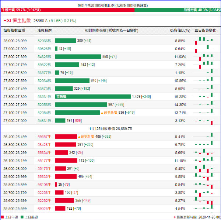The image size is (221, 220).
Task: Click the 27,300-27,399 index range cell
Action: [15, 97]
